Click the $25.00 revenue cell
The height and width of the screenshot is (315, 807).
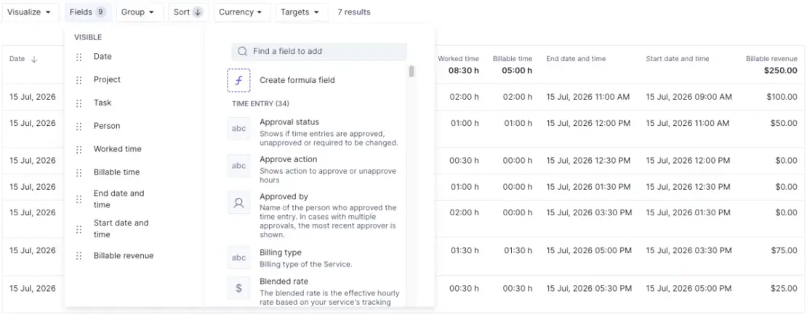[784, 289]
